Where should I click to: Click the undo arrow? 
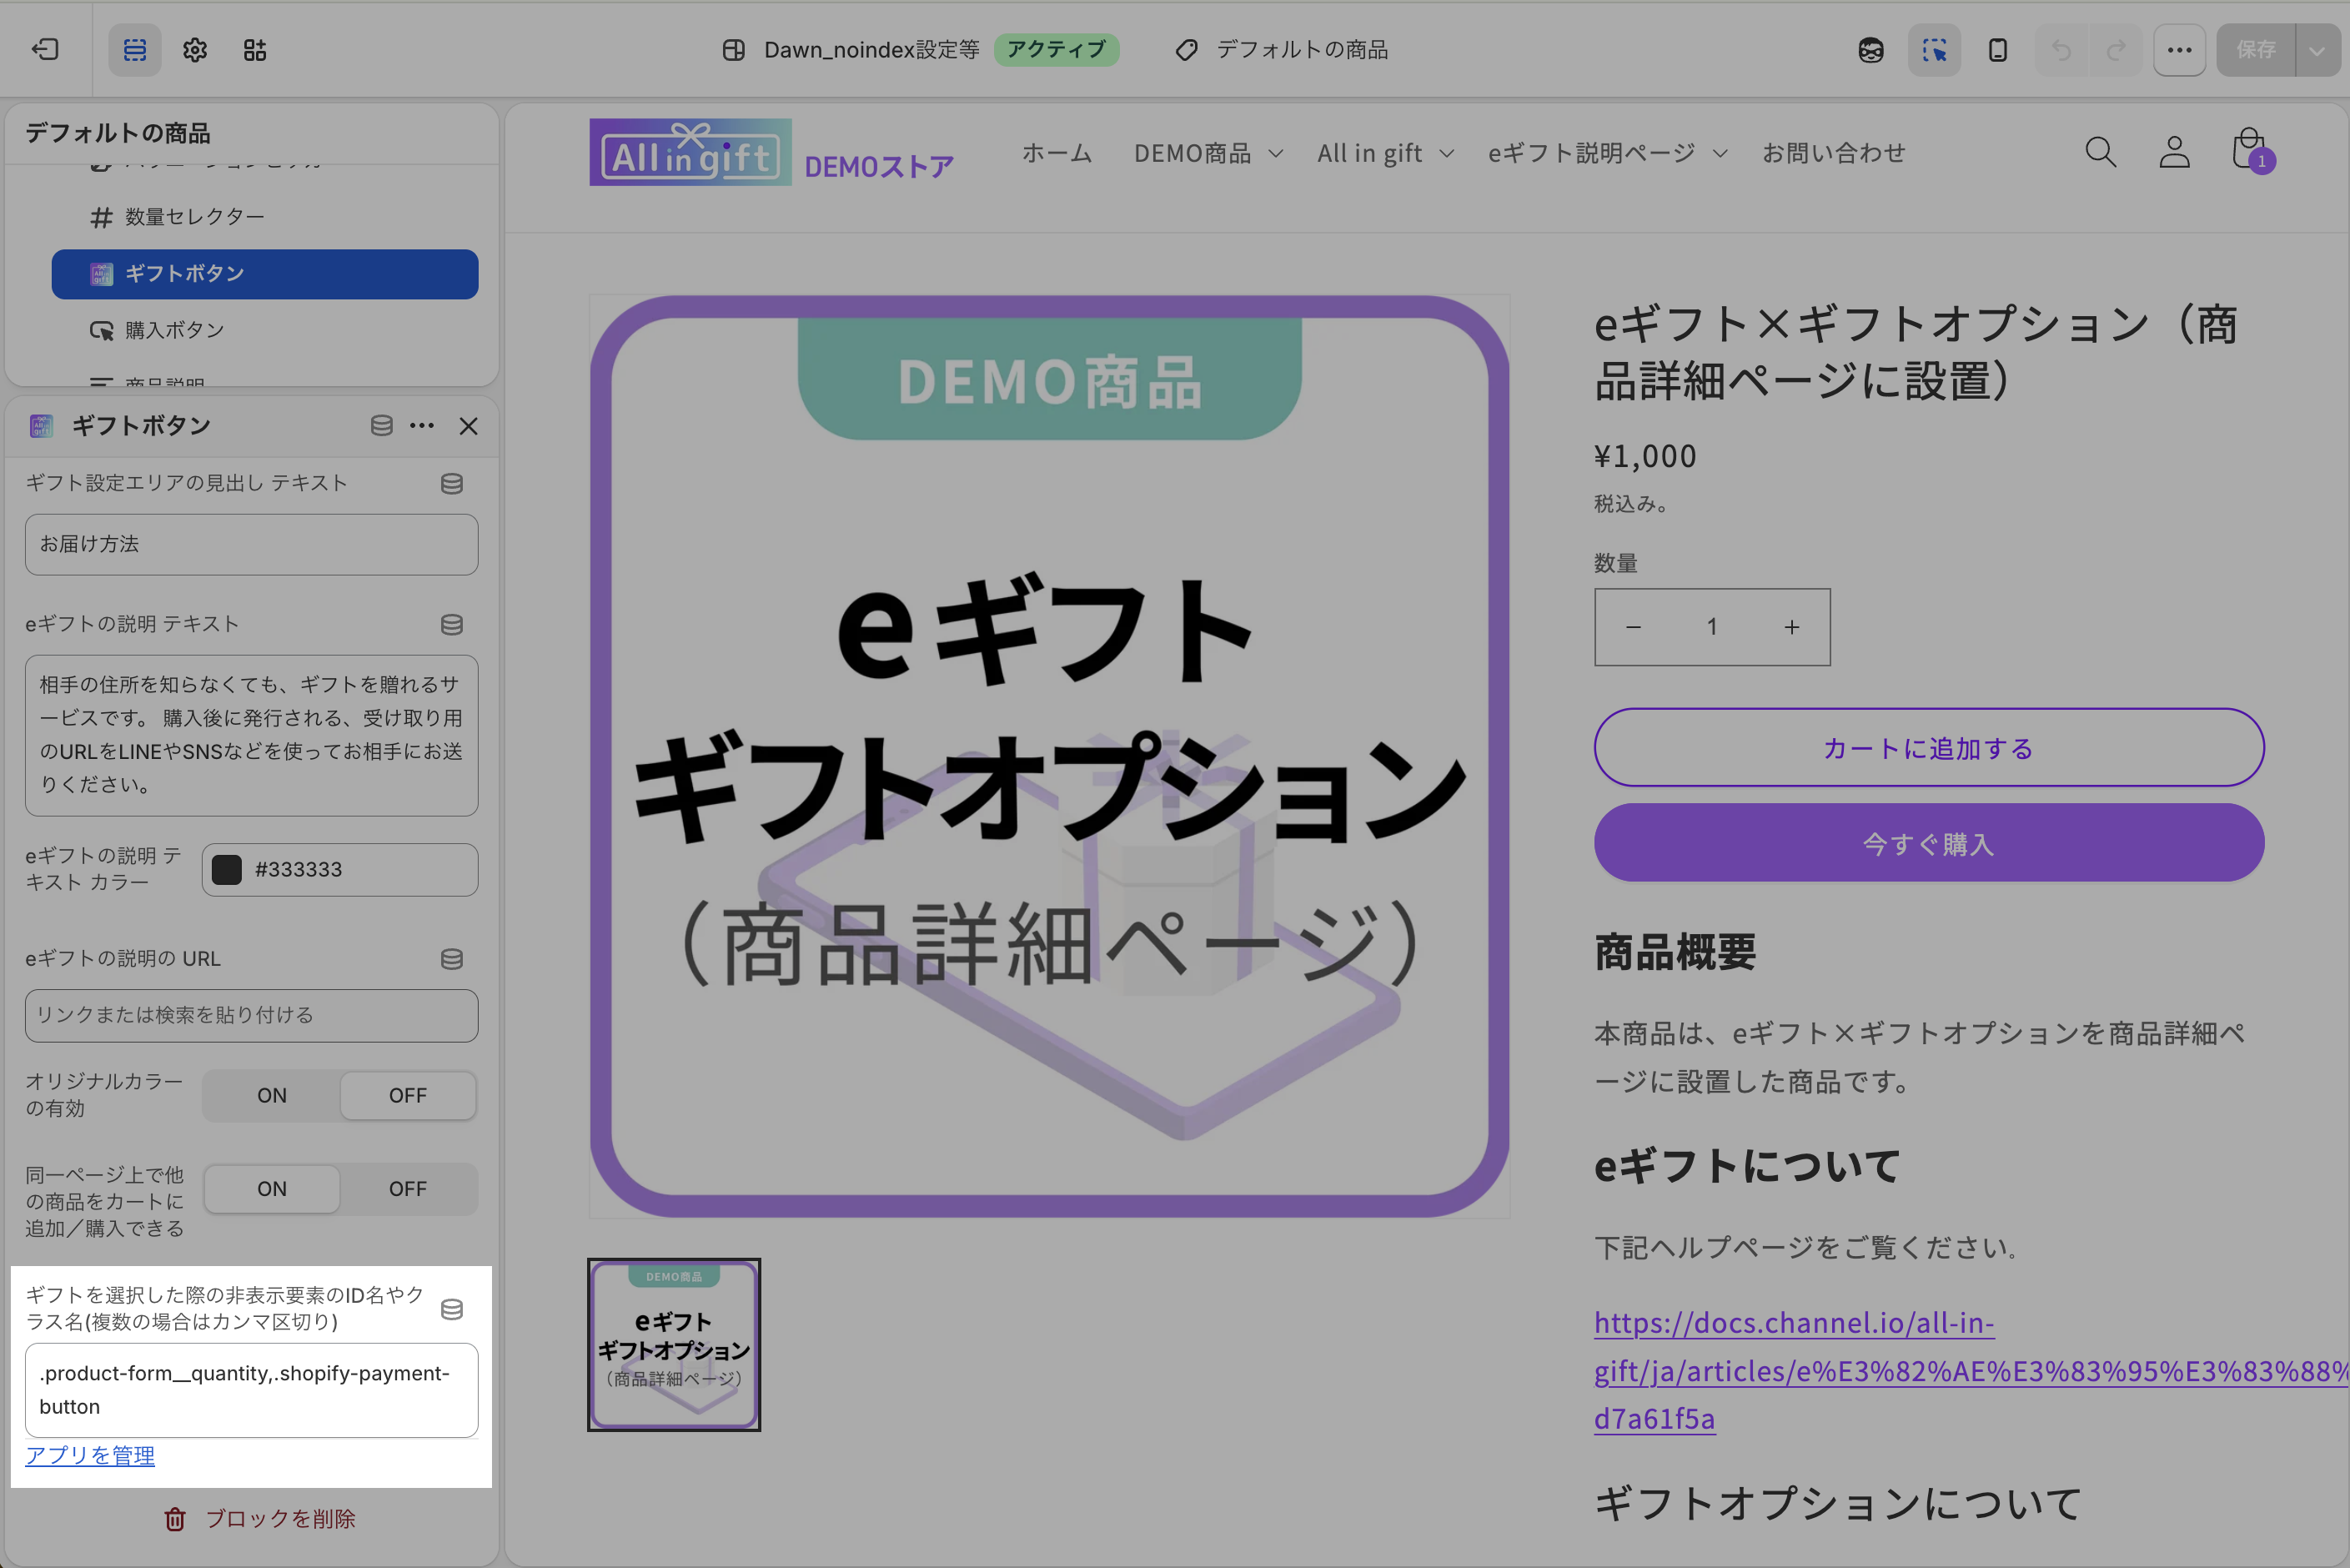click(x=2061, y=50)
